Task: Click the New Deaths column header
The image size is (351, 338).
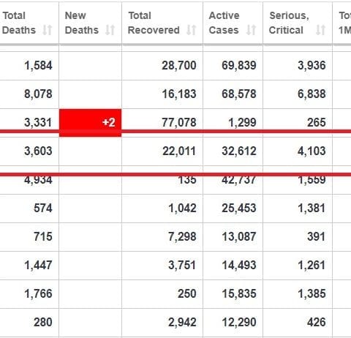Action: [x=91, y=23]
